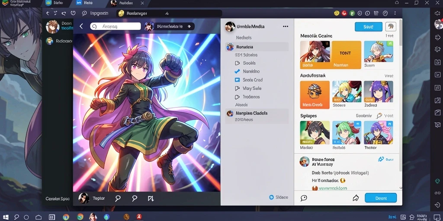Click the first magnifier icon right of Teptor

click(x=118, y=199)
